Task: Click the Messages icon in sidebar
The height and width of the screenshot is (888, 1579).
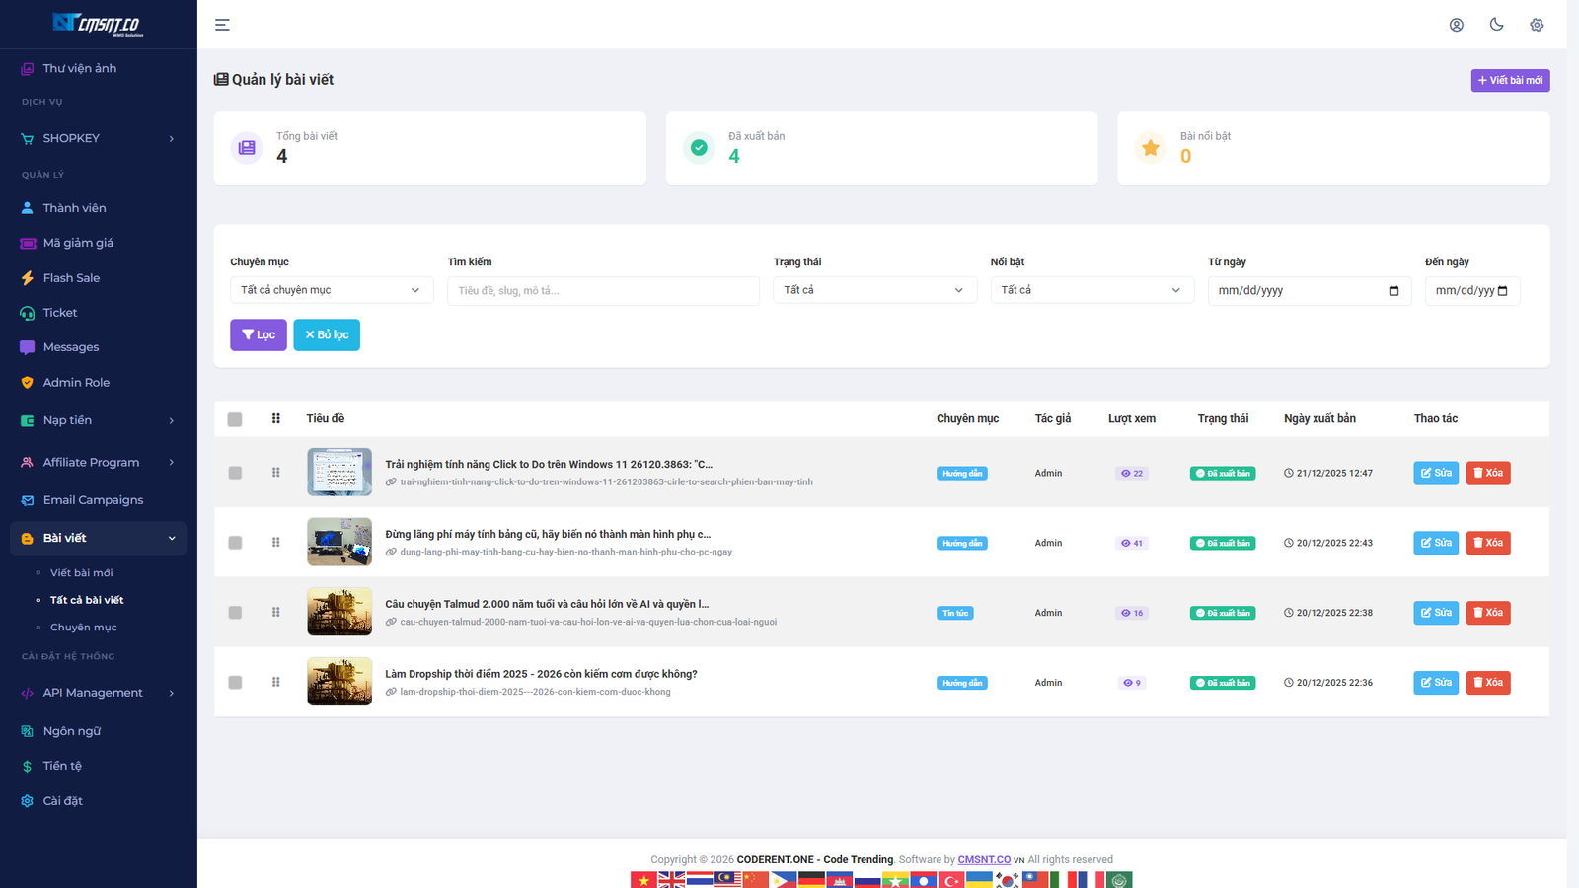Action: [x=27, y=347]
